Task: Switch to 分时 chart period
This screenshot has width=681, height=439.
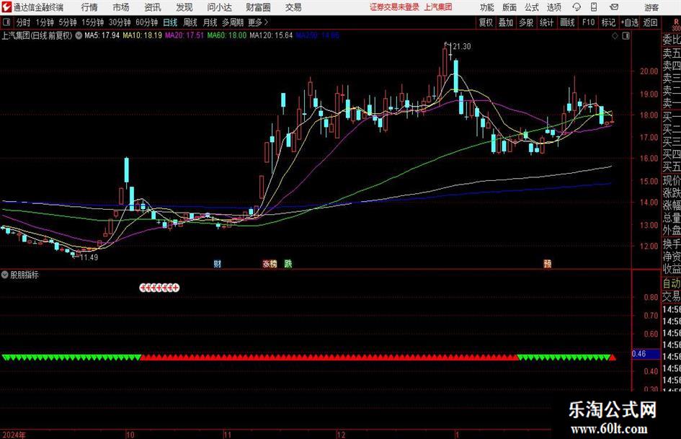Action: [x=24, y=22]
